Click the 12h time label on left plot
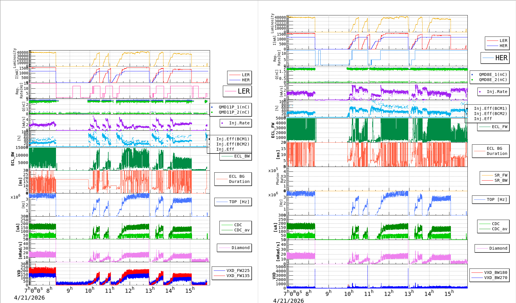 pos(129,290)
